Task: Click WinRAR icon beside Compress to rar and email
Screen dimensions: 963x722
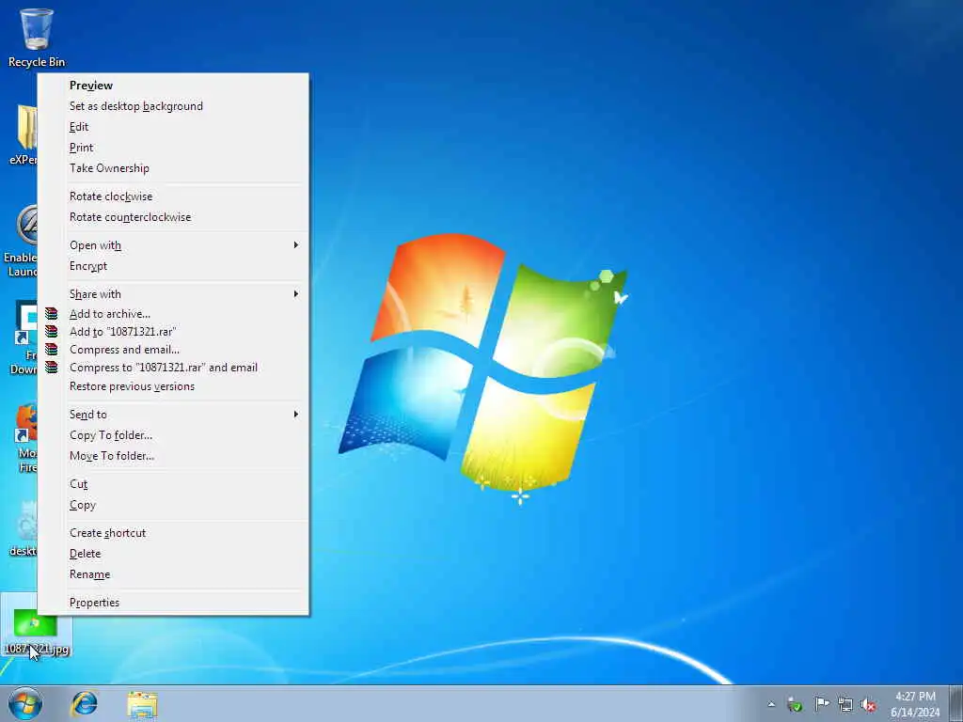Action: pos(52,368)
